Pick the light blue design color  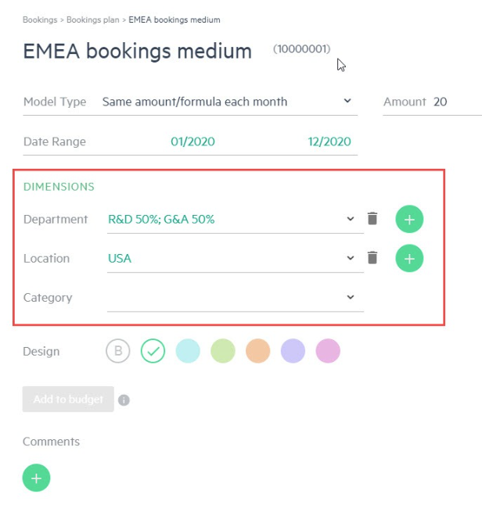pyautogui.click(x=188, y=351)
